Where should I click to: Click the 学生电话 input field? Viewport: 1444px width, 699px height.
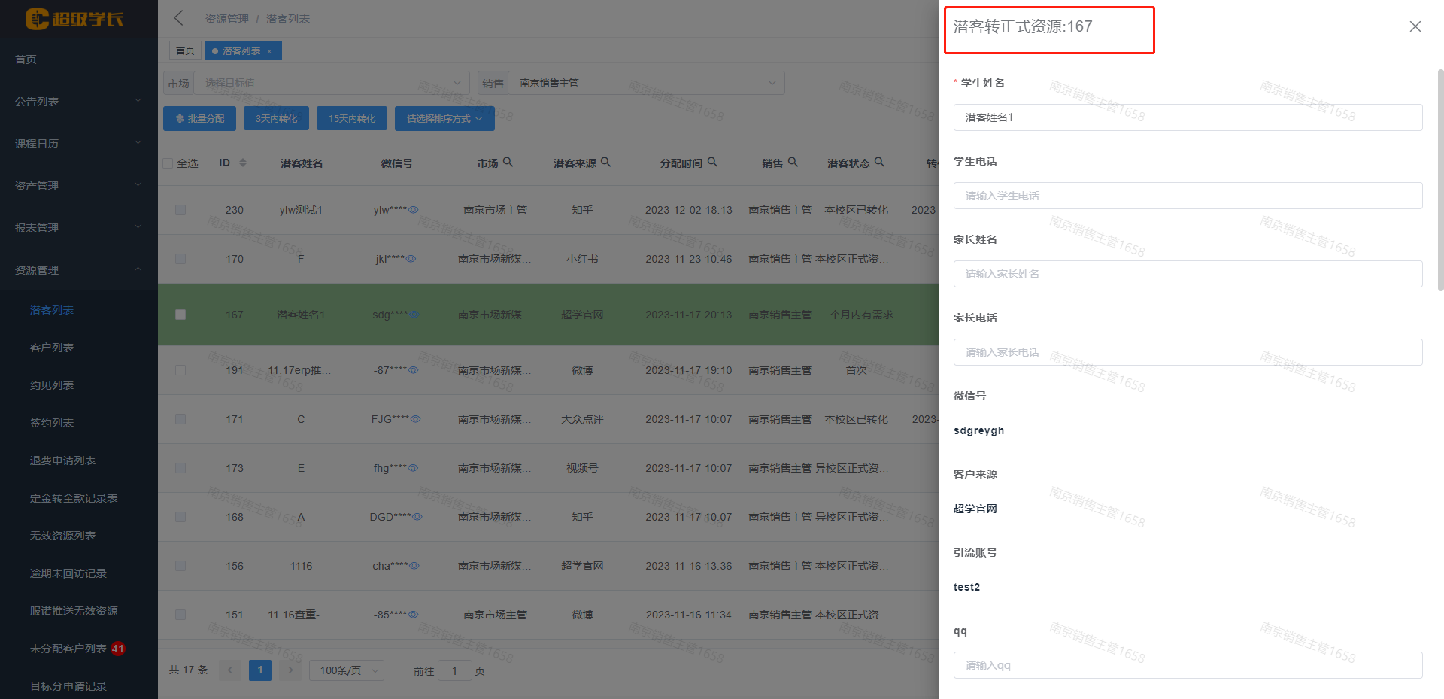[x=1187, y=196]
